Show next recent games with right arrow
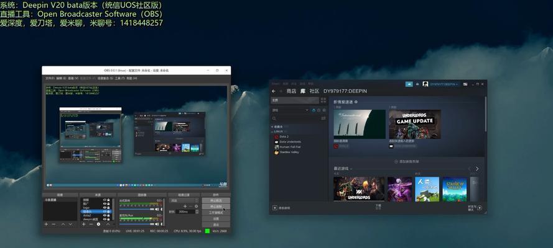 click(x=477, y=169)
